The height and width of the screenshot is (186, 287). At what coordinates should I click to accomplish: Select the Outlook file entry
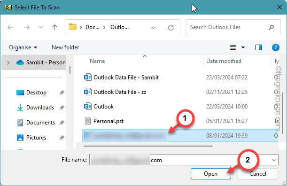pos(104,107)
